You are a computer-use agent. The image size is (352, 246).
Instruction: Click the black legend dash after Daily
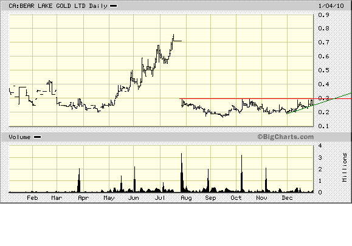tap(113, 6)
